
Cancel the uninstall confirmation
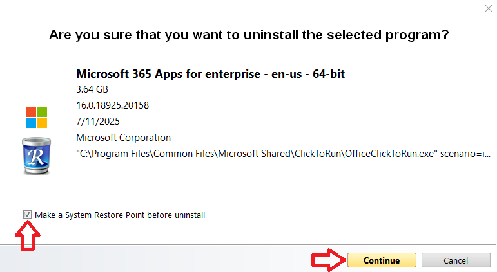coord(456,260)
